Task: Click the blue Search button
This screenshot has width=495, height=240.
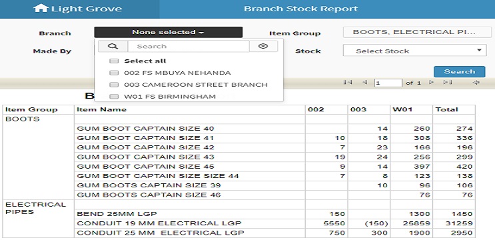Action: click(459, 72)
